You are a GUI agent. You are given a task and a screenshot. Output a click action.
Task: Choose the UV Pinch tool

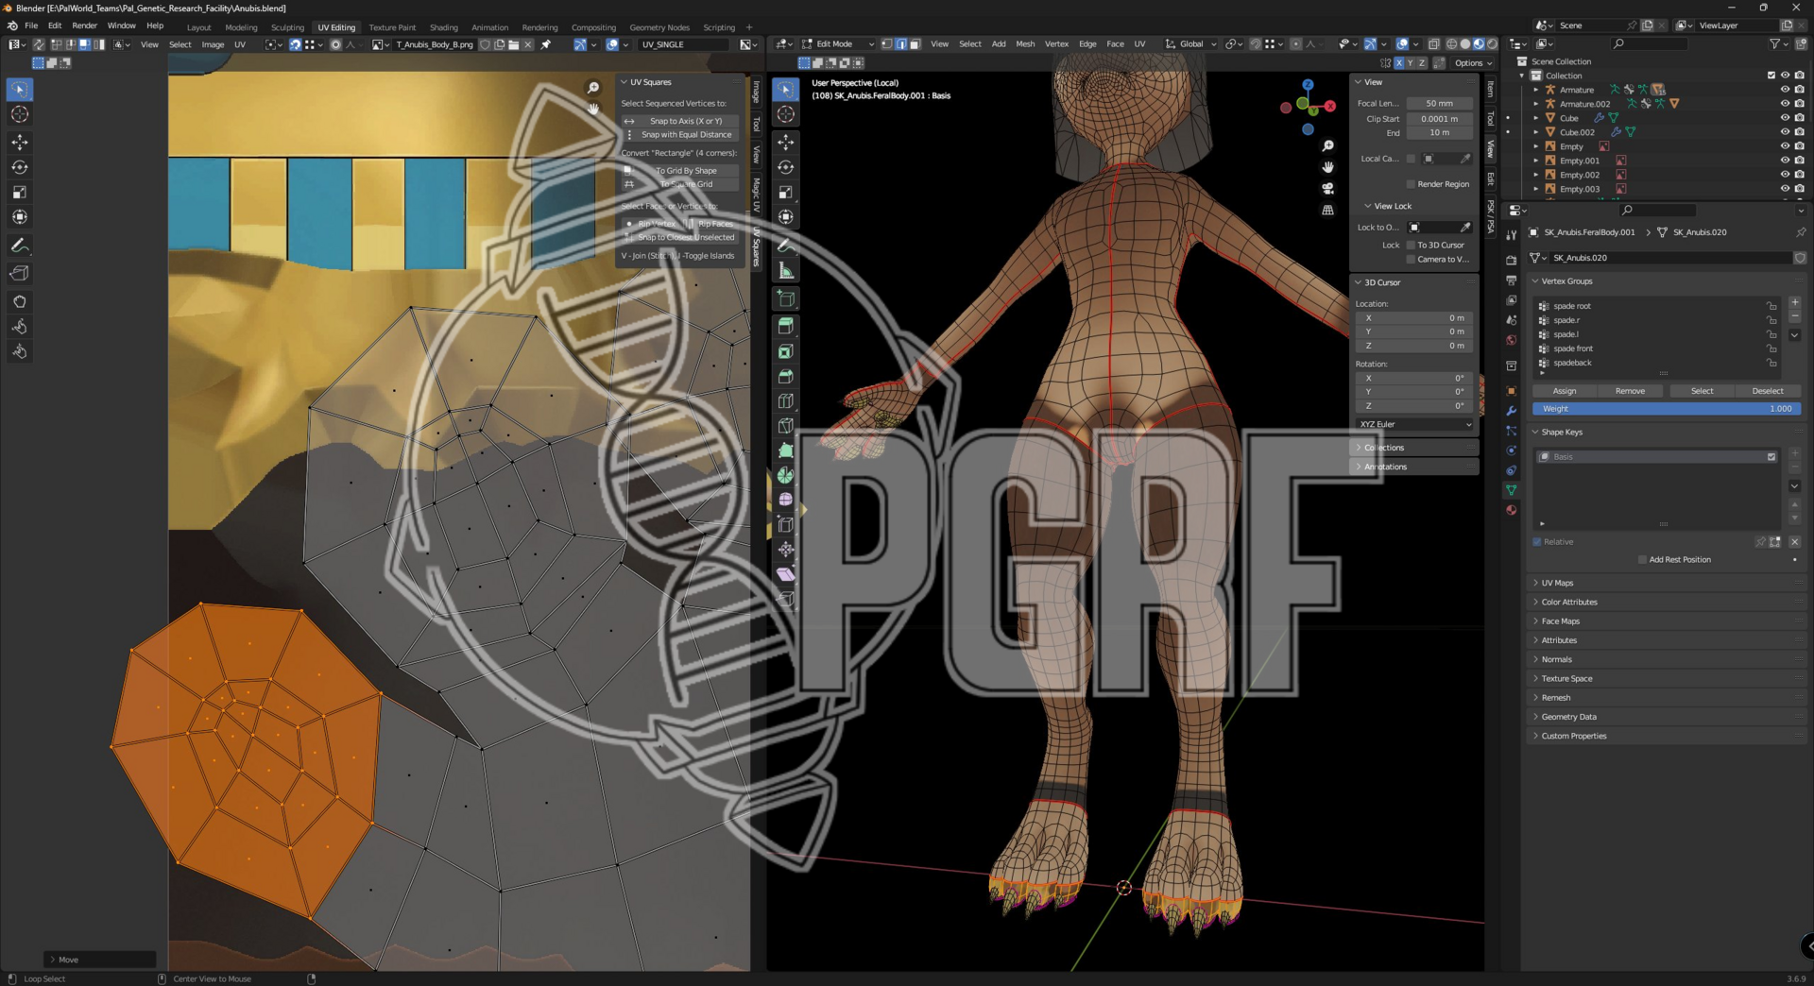[x=20, y=352]
